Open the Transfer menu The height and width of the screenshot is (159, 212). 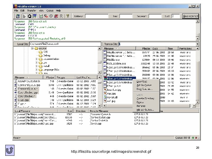point(32,11)
